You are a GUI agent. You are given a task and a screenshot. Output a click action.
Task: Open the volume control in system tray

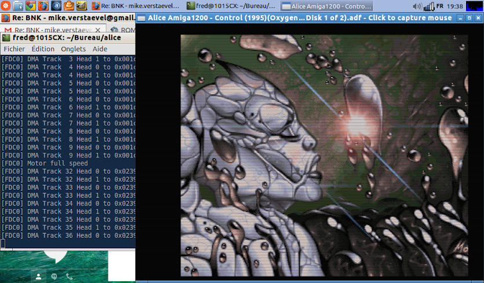point(417,6)
